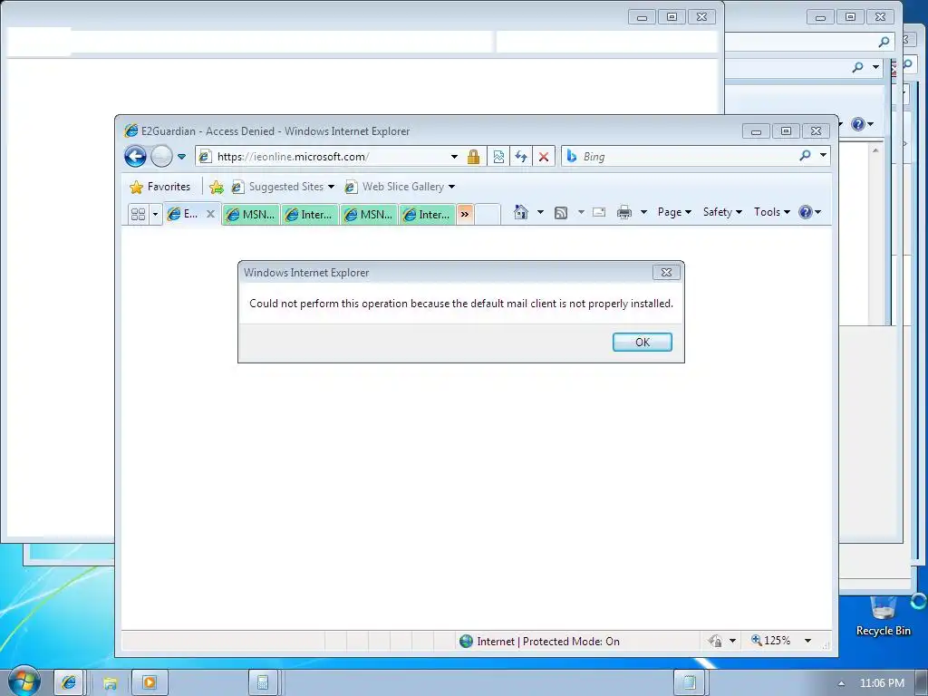
Task: Switch to the second MSN... tab
Action: pos(369,214)
